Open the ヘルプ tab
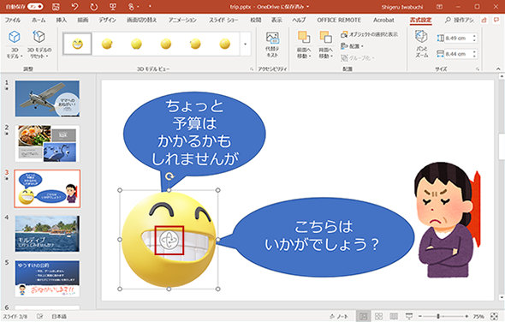Screen dimensions: 505x322 (x=299, y=20)
